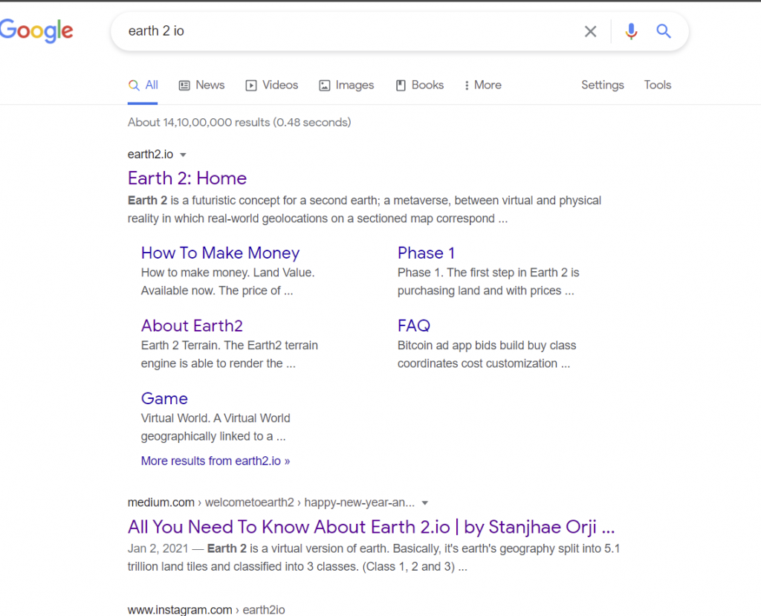
Task: Click the News tab newspaper icon
Action: 184,85
